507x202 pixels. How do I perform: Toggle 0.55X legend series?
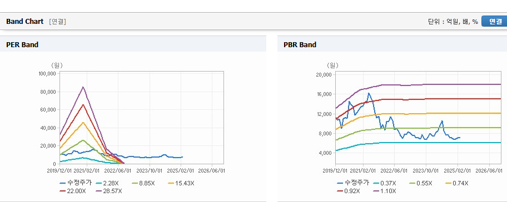coord(421,183)
